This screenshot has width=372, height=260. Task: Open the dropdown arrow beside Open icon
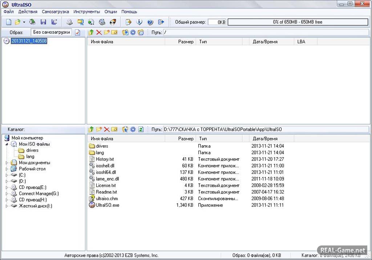(24, 22)
